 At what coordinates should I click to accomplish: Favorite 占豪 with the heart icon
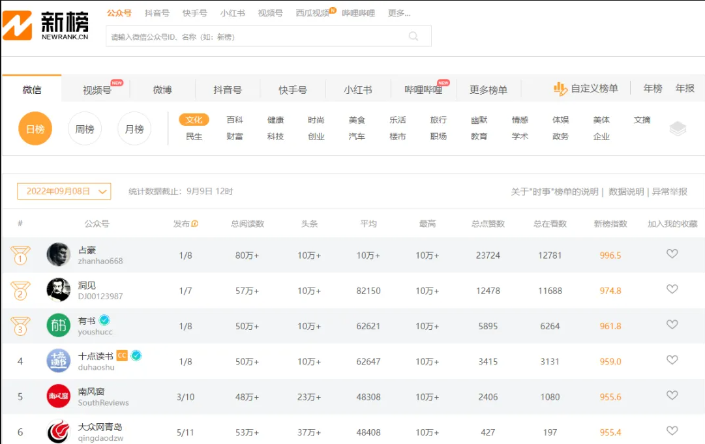tap(672, 254)
